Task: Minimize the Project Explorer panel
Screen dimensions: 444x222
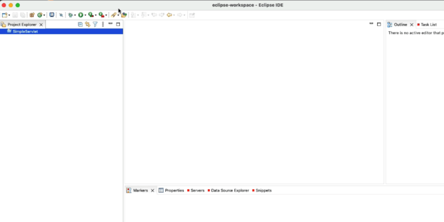Action: [x=110, y=24]
